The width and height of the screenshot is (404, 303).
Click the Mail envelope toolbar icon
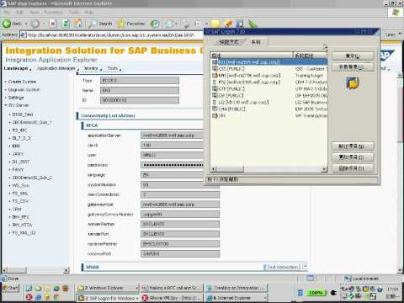click(x=169, y=24)
